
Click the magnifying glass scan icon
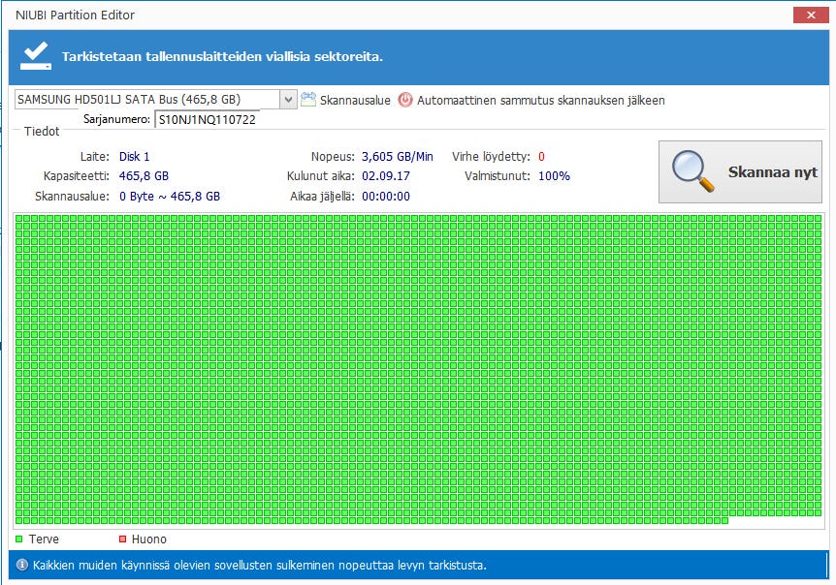pyautogui.click(x=692, y=170)
